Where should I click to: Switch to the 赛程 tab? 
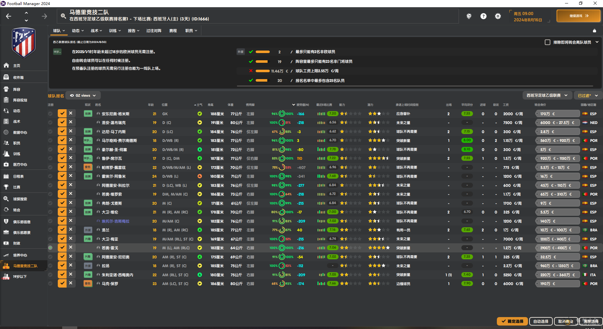coord(173,31)
